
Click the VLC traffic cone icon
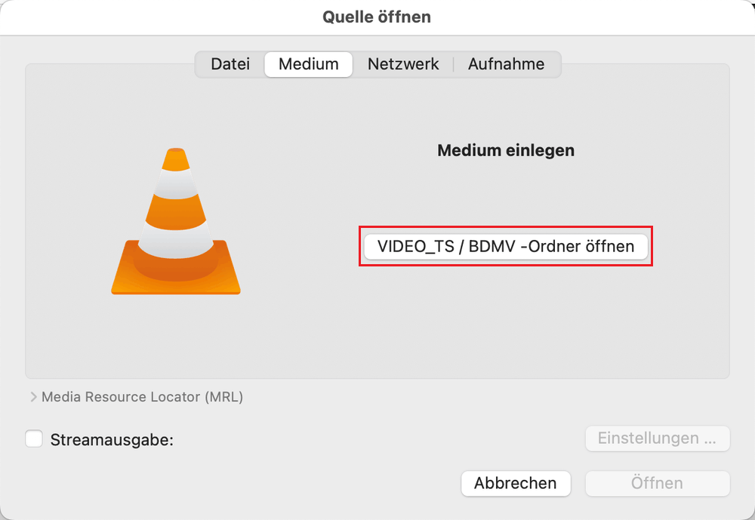click(x=176, y=221)
